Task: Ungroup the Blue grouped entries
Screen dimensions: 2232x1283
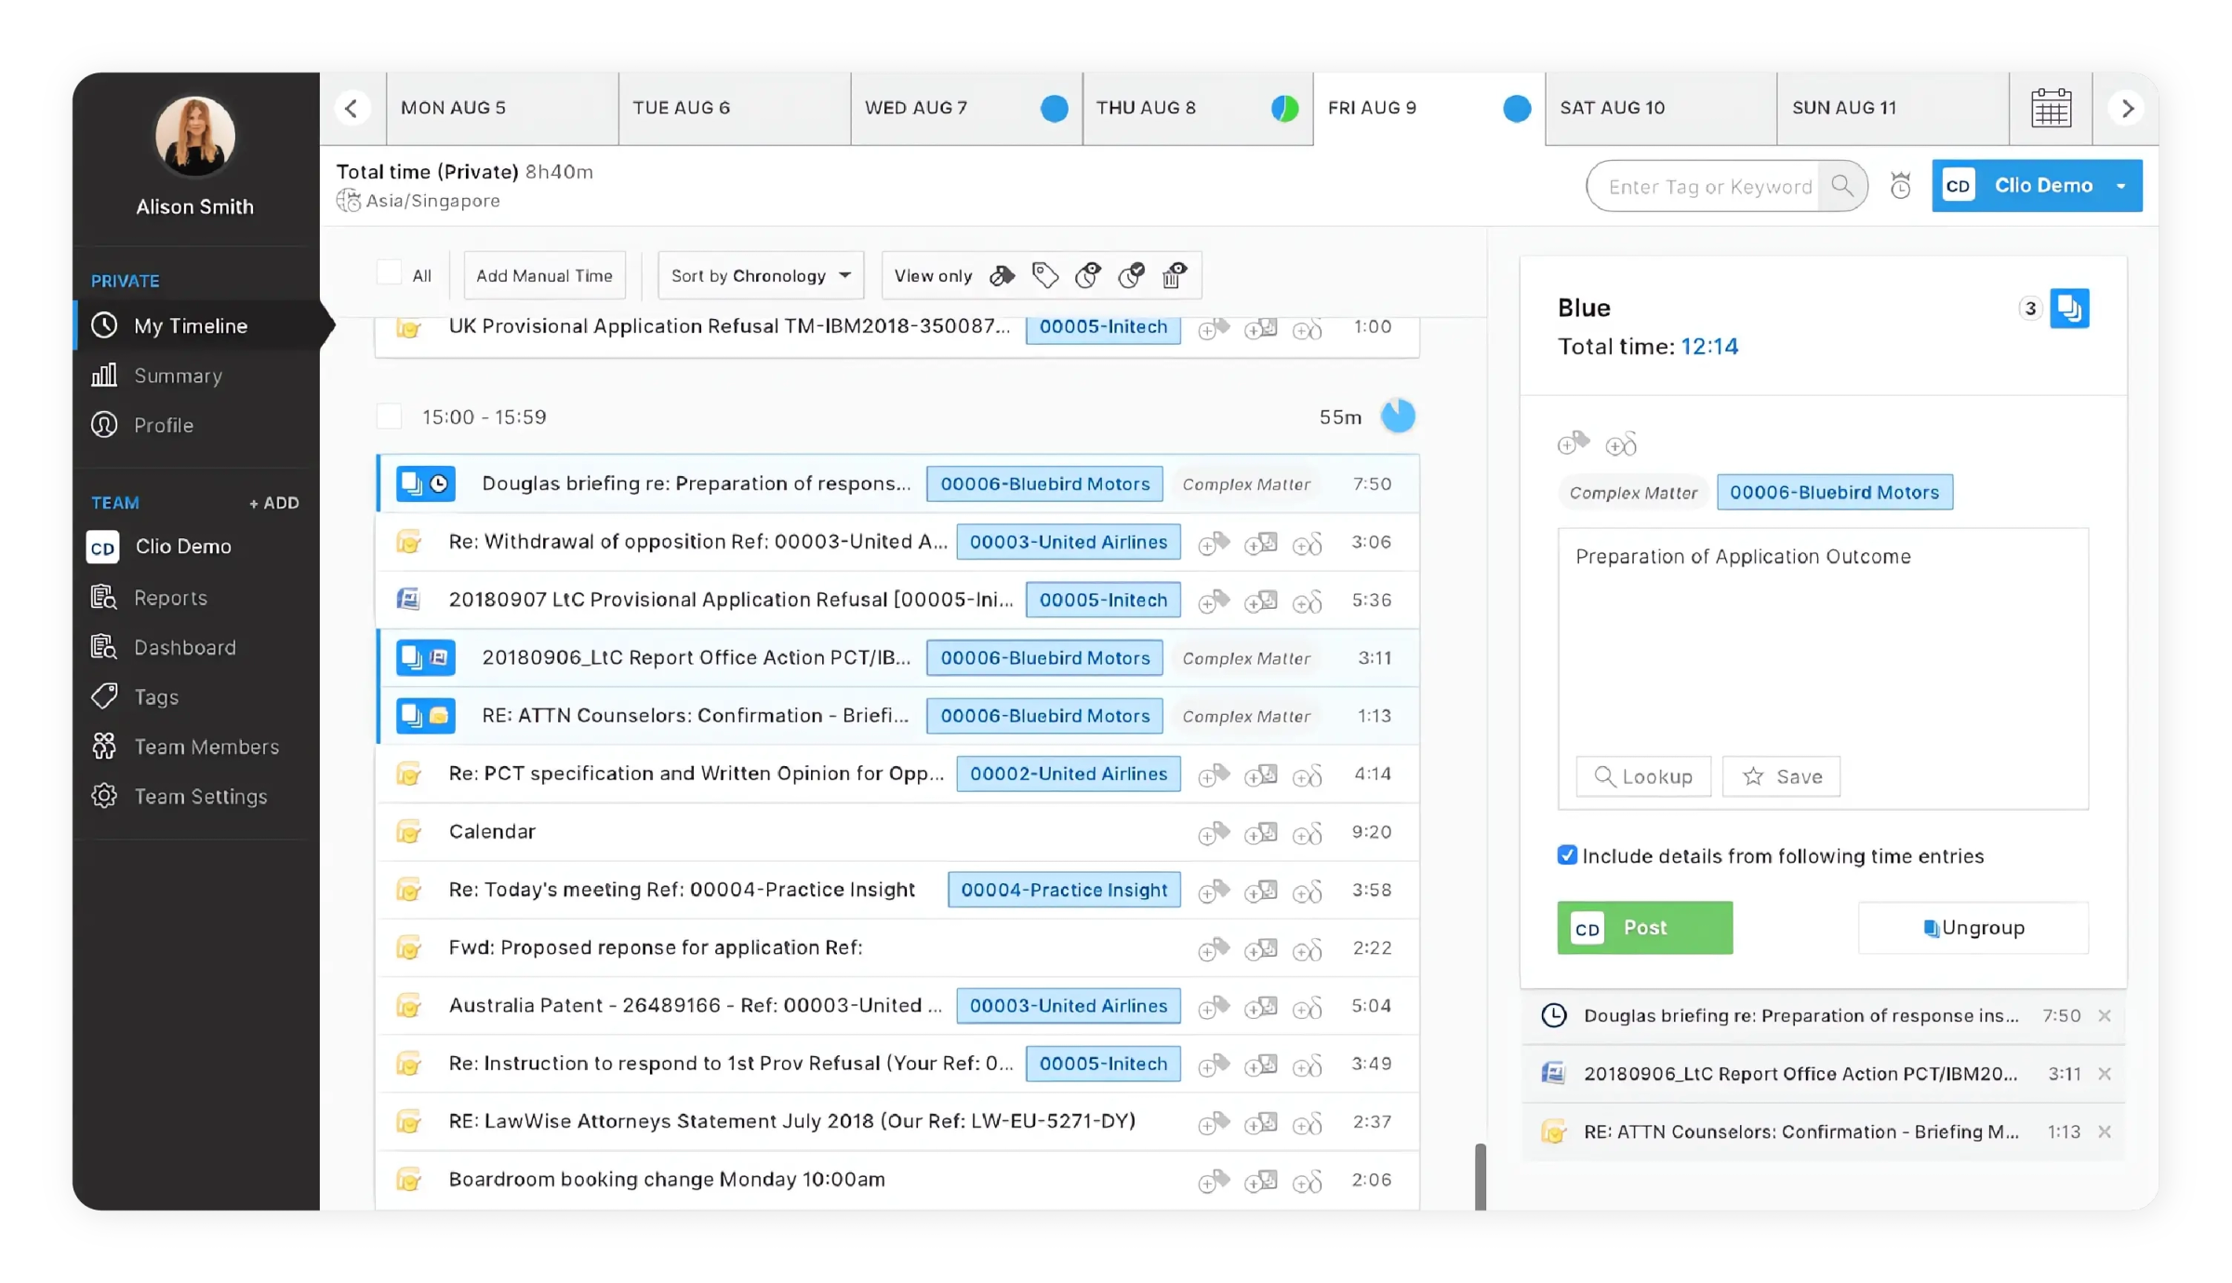Action: click(x=1973, y=927)
